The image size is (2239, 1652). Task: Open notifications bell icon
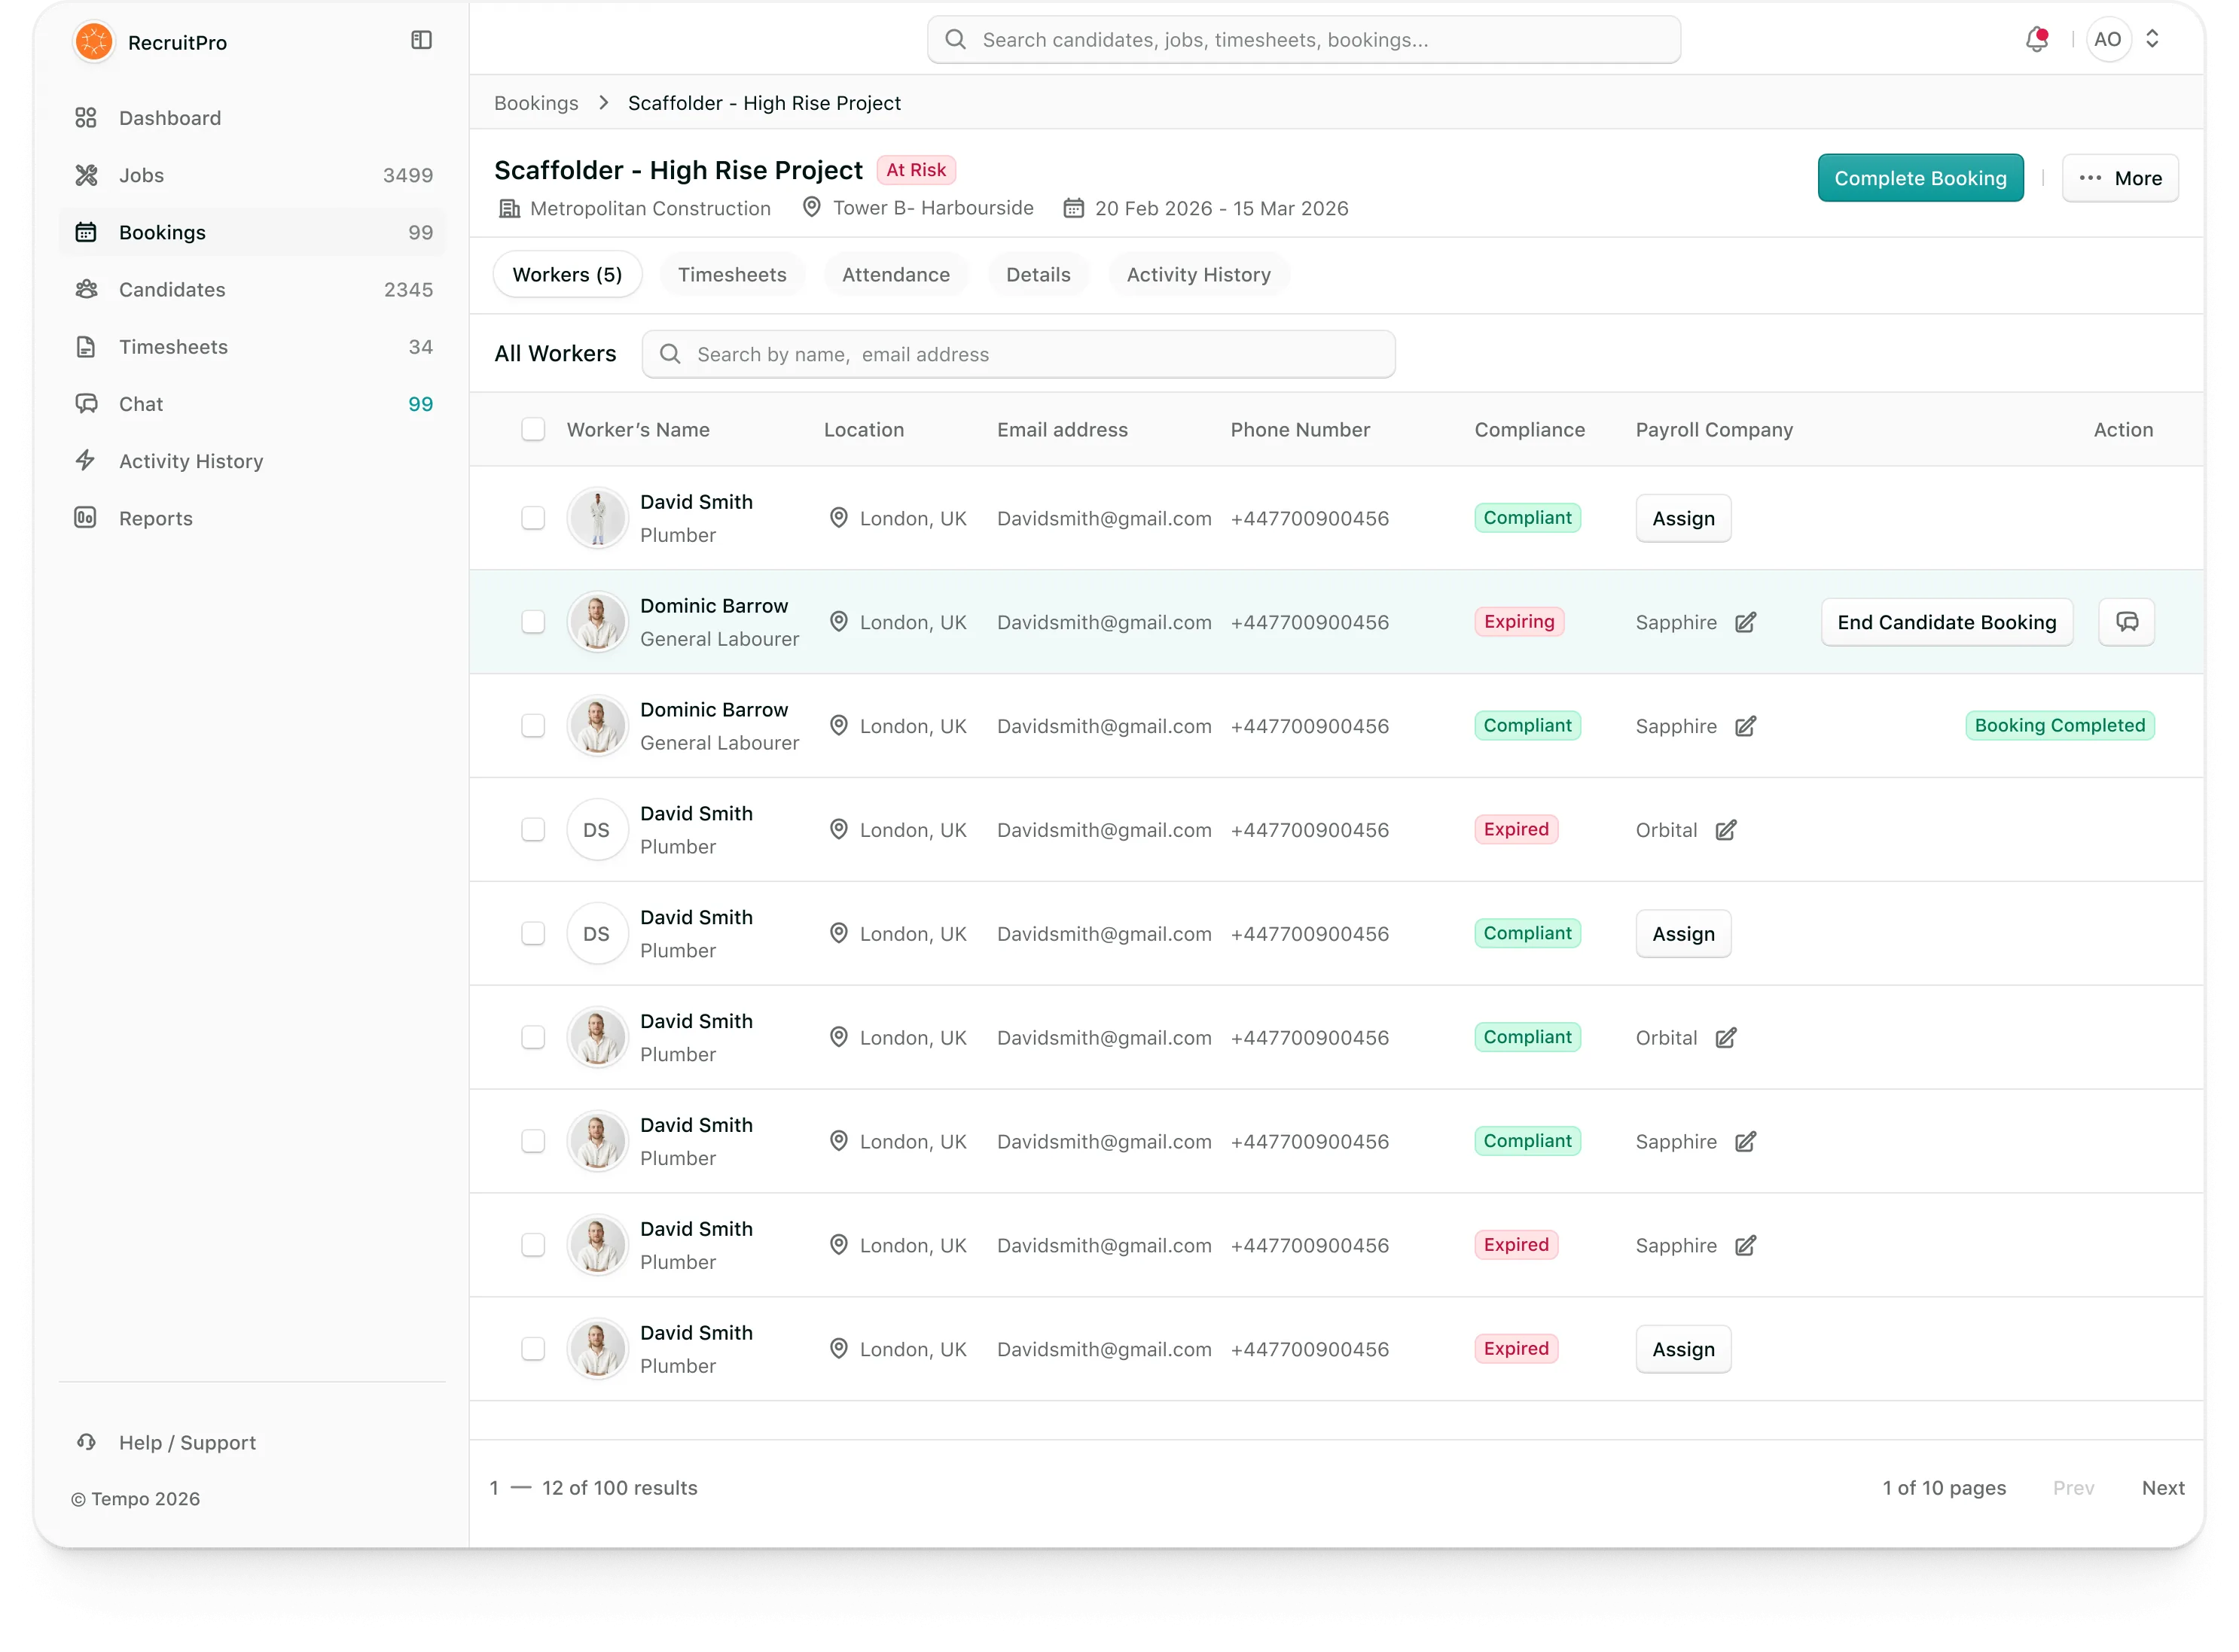(x=2037, y=40)
